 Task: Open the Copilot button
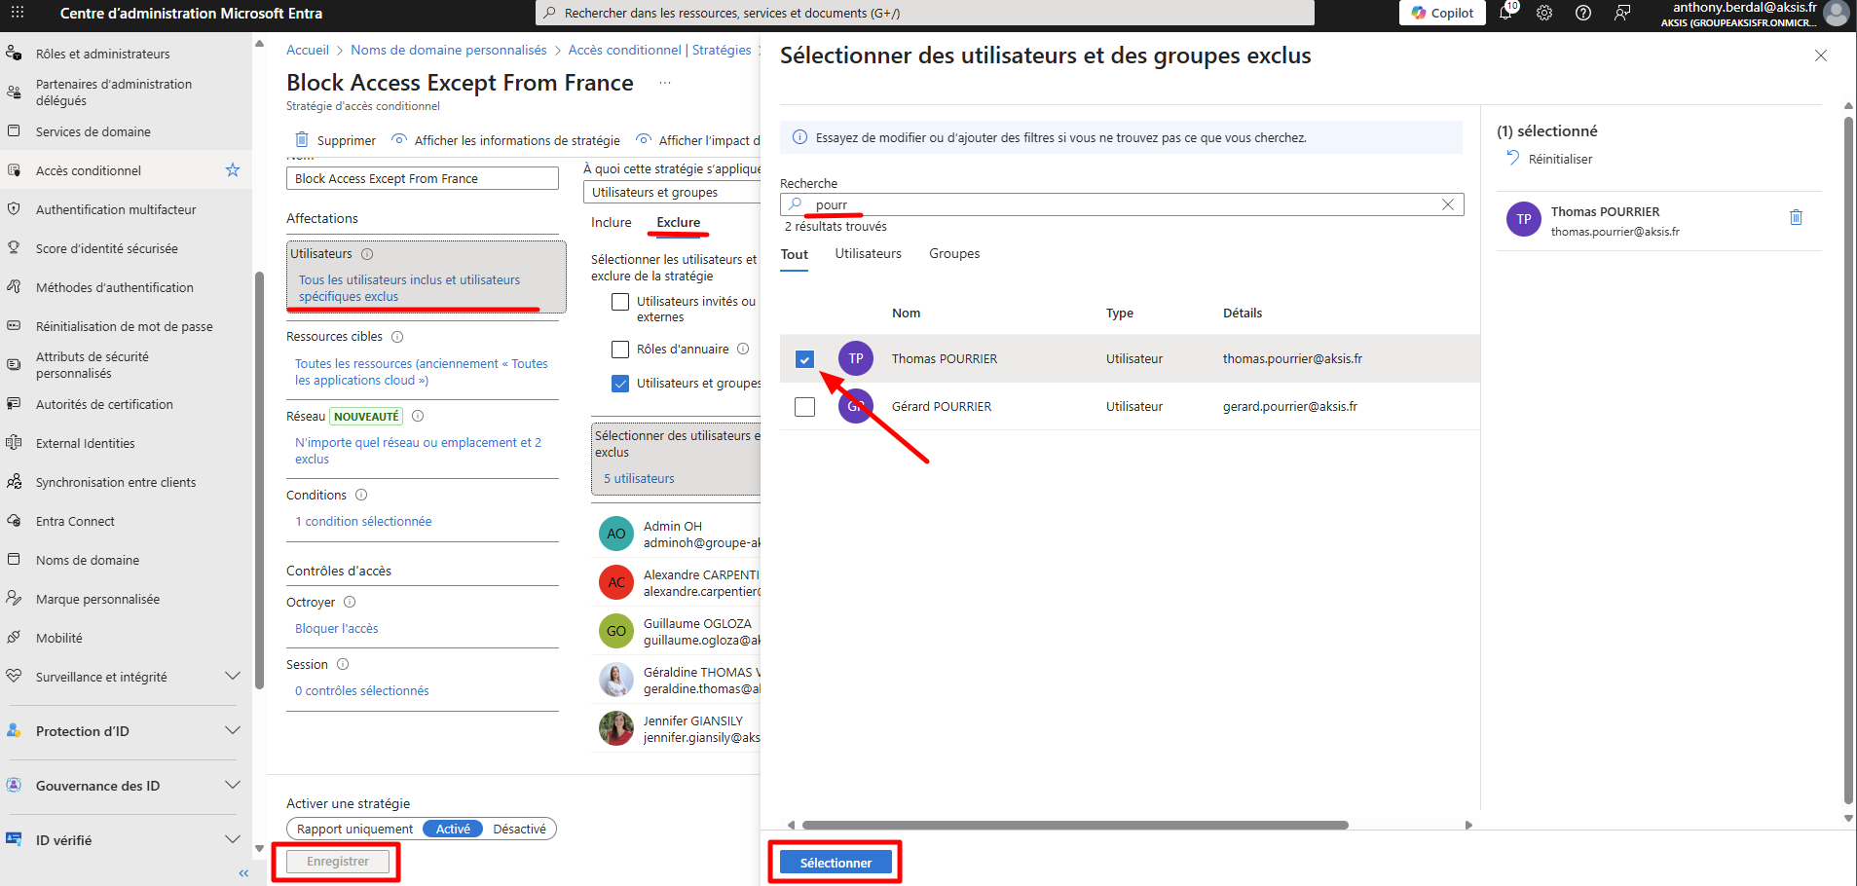pos(1442,13)
